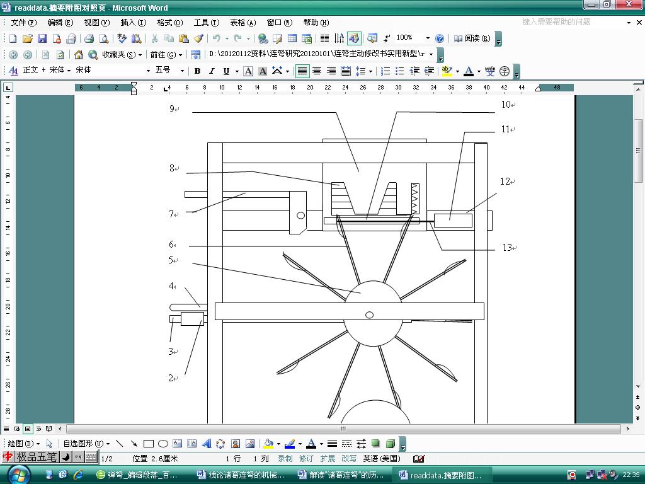Image resolution: width=645 pixels, height=484 pixels.
Task: Select the Rectangle drawing tool
Action: point(149,444)
